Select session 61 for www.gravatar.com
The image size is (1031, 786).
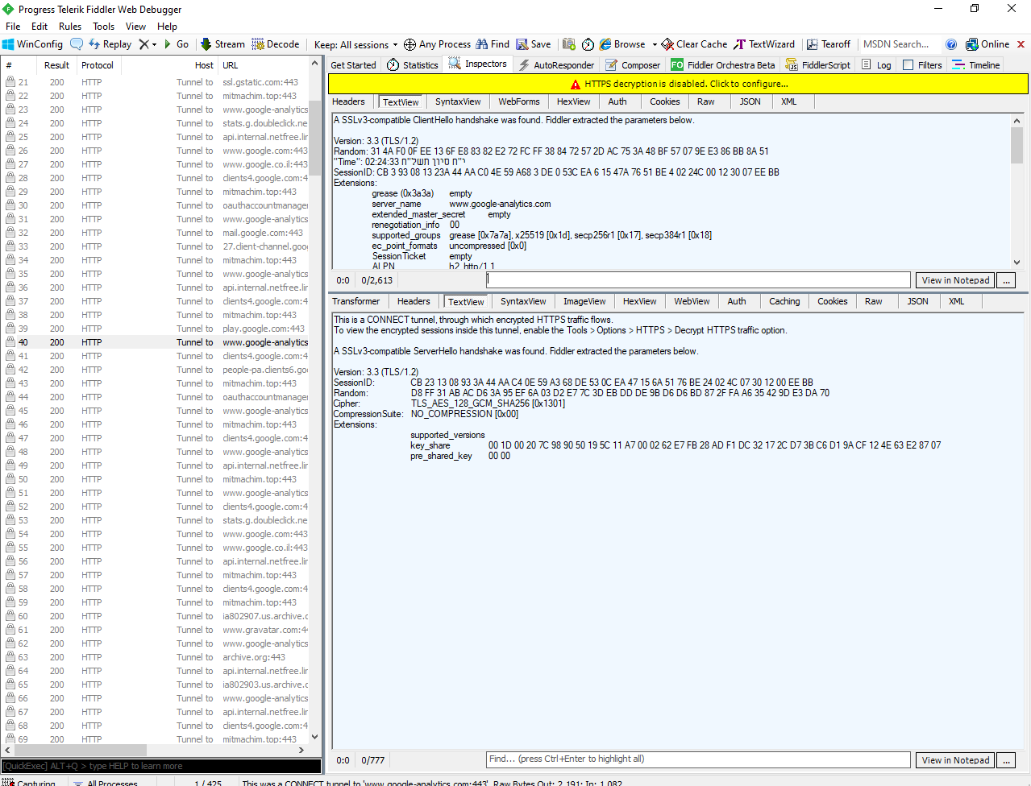pyautogui.click(x=156, y=630)
